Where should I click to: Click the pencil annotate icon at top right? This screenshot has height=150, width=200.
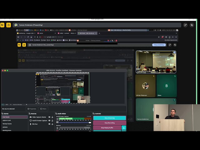point(185,25)
